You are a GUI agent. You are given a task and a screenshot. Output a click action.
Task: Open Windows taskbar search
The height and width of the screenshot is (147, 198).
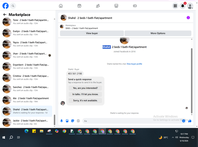(x=11, y=137)
